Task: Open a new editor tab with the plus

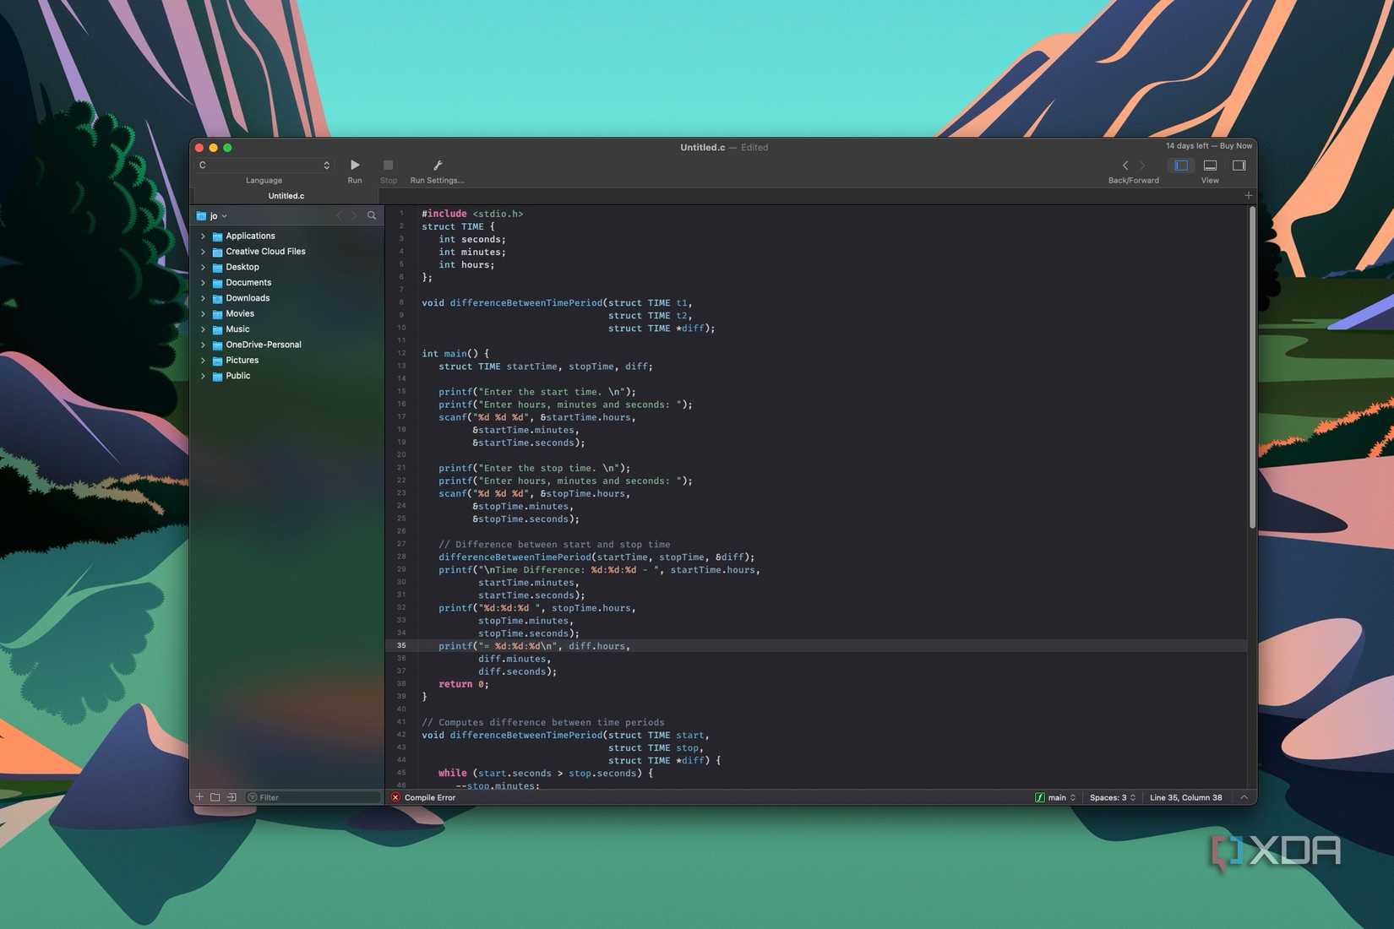Action: pyautogui.click(x=1248, y=195)
